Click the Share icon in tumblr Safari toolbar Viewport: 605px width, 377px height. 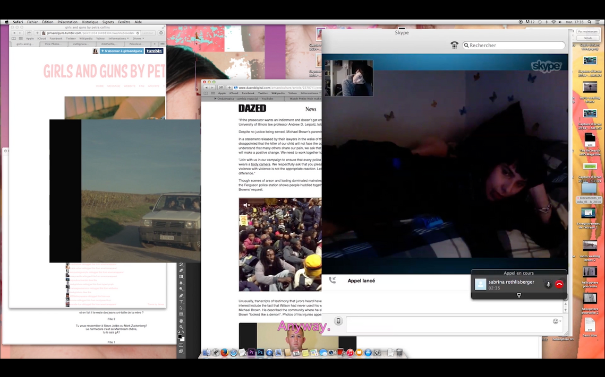coord(29,33)
